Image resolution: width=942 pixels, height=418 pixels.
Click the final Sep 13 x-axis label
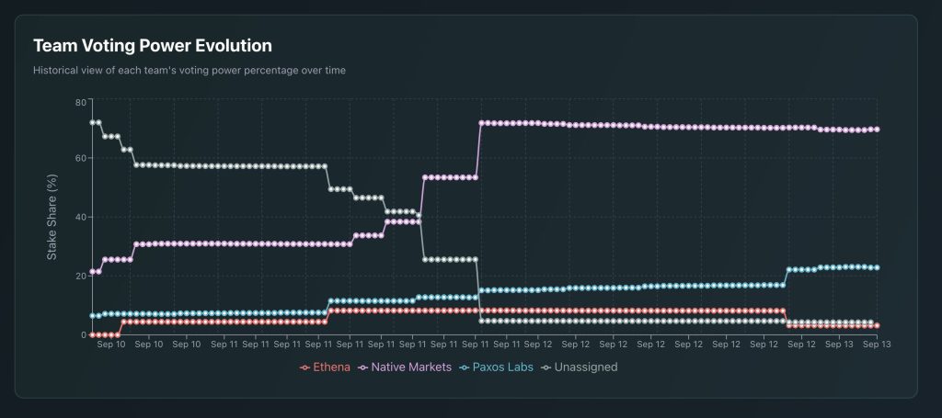click(x=876, y=345)
